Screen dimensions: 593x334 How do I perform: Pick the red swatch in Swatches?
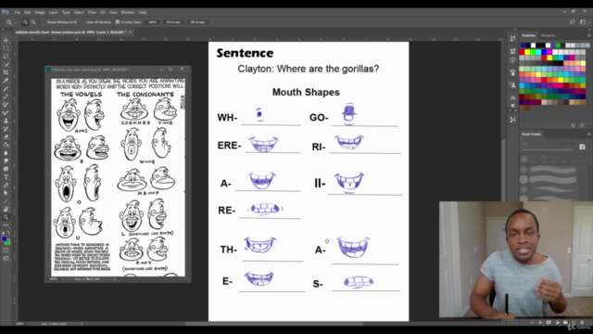tap(522, 52)
